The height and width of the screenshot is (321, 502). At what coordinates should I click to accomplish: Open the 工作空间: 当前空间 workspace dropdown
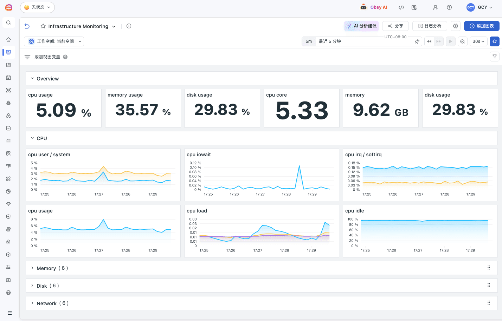[x=54, y=41]
